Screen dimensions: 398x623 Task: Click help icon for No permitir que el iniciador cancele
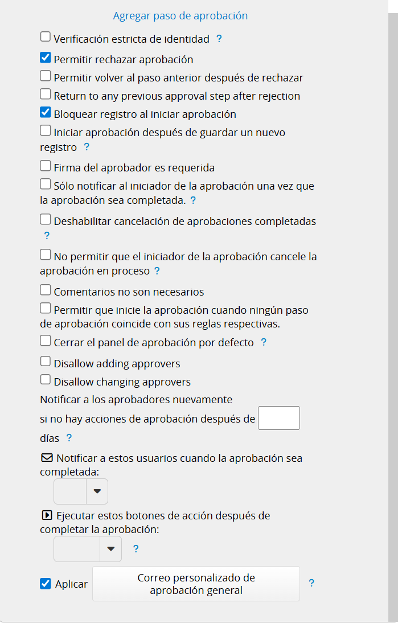coord(157,271)
